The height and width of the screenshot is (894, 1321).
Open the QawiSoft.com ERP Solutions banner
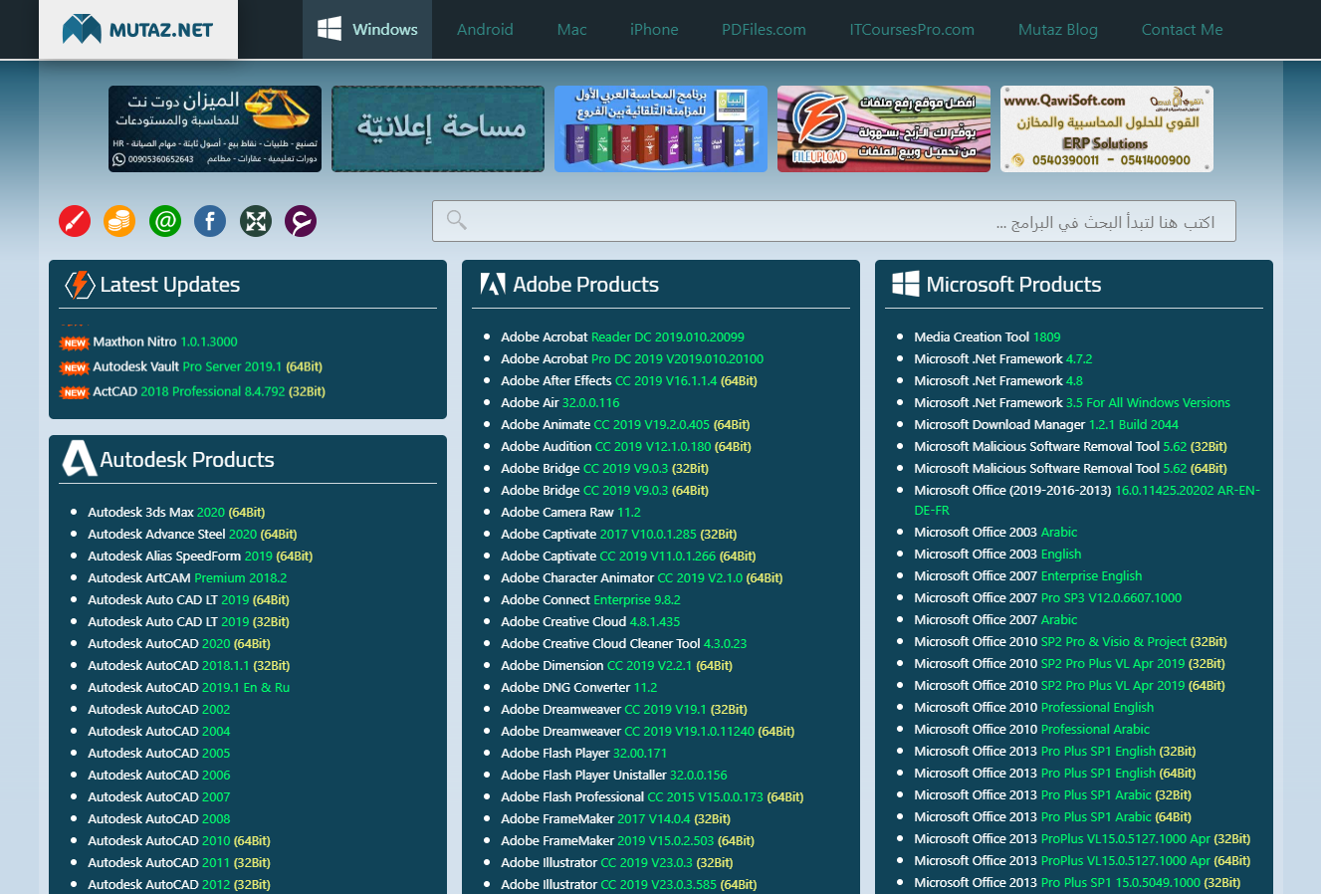pyautogui.click(x=1107, y=128)
